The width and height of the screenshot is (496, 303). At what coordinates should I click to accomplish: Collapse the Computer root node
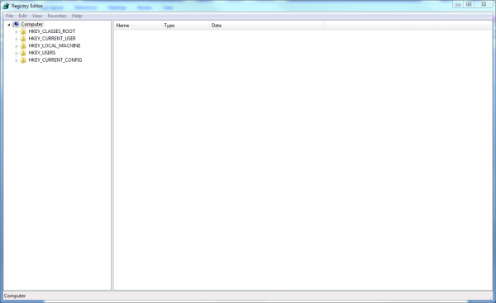click(x=9, y=24)
